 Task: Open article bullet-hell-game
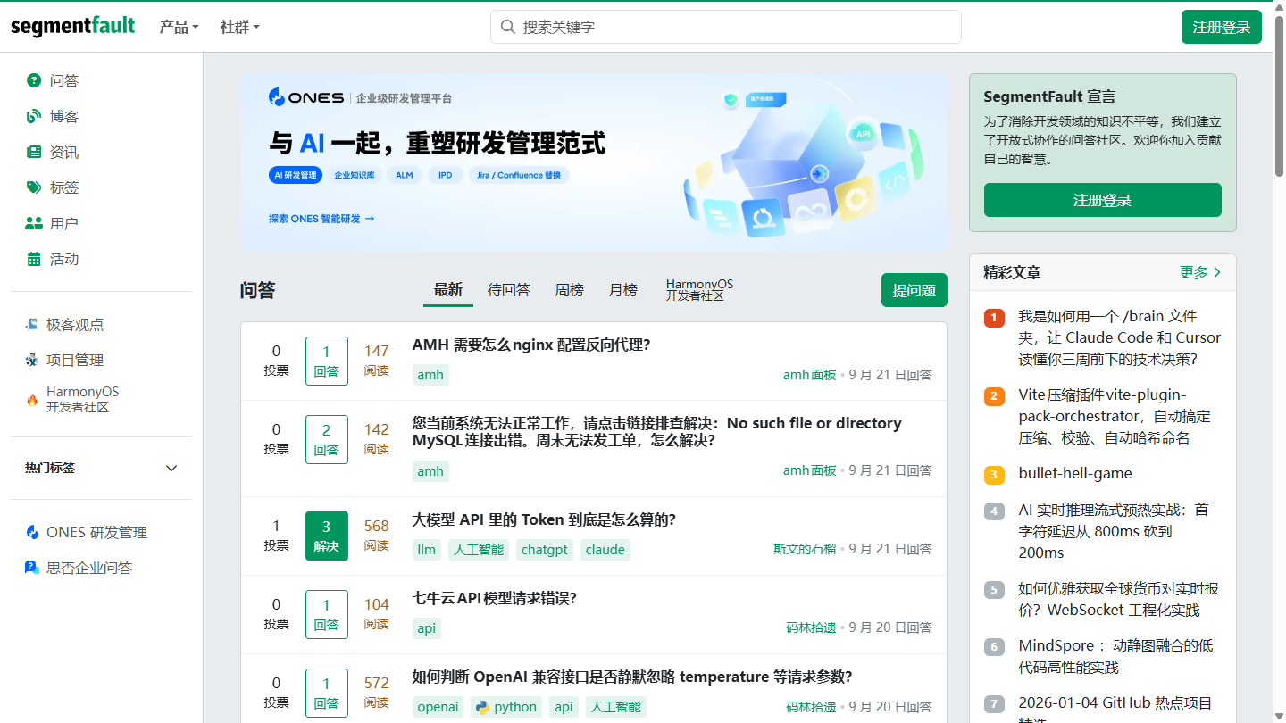click(1075, 473)
